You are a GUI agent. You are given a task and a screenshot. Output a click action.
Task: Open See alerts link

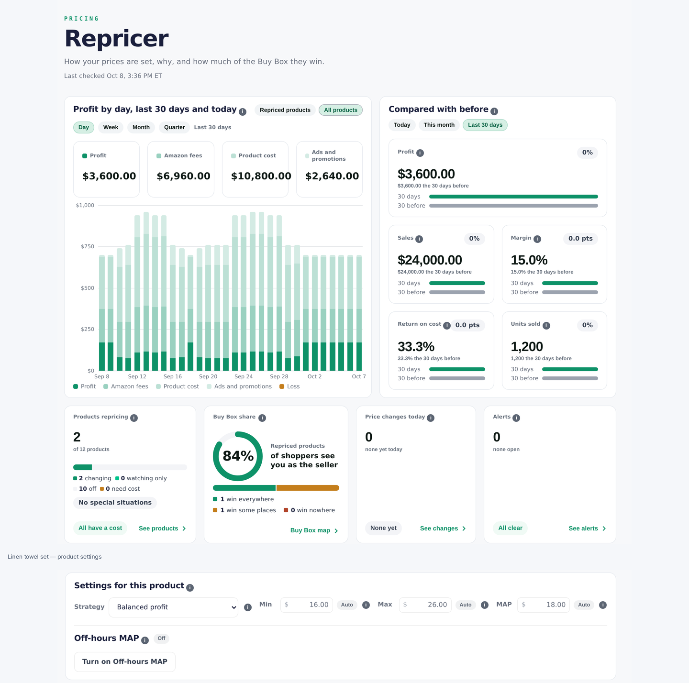(x=588, y=529)
